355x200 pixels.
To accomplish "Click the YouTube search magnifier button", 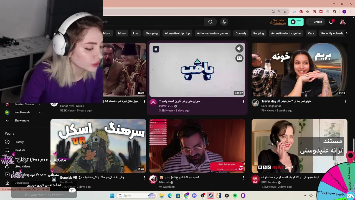I will pyautogui.click(x=210, y=22).
